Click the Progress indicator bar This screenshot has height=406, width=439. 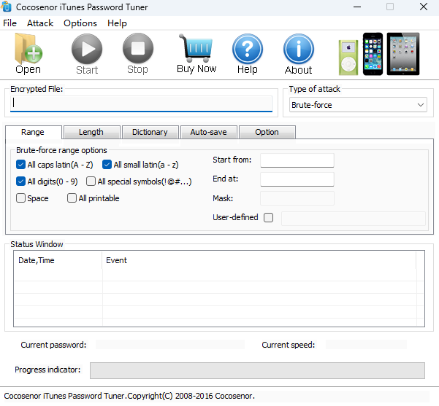(257, 370)
